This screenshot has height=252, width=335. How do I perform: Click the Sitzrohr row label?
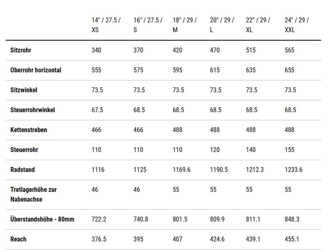coord(21,50)
